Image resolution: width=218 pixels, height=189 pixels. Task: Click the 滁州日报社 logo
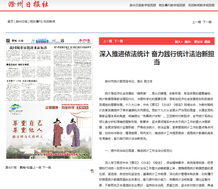point(28,4)
